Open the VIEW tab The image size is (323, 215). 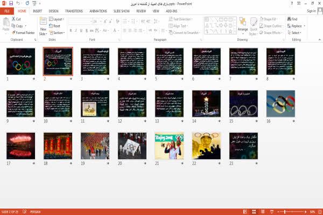[x=156, y=11]
